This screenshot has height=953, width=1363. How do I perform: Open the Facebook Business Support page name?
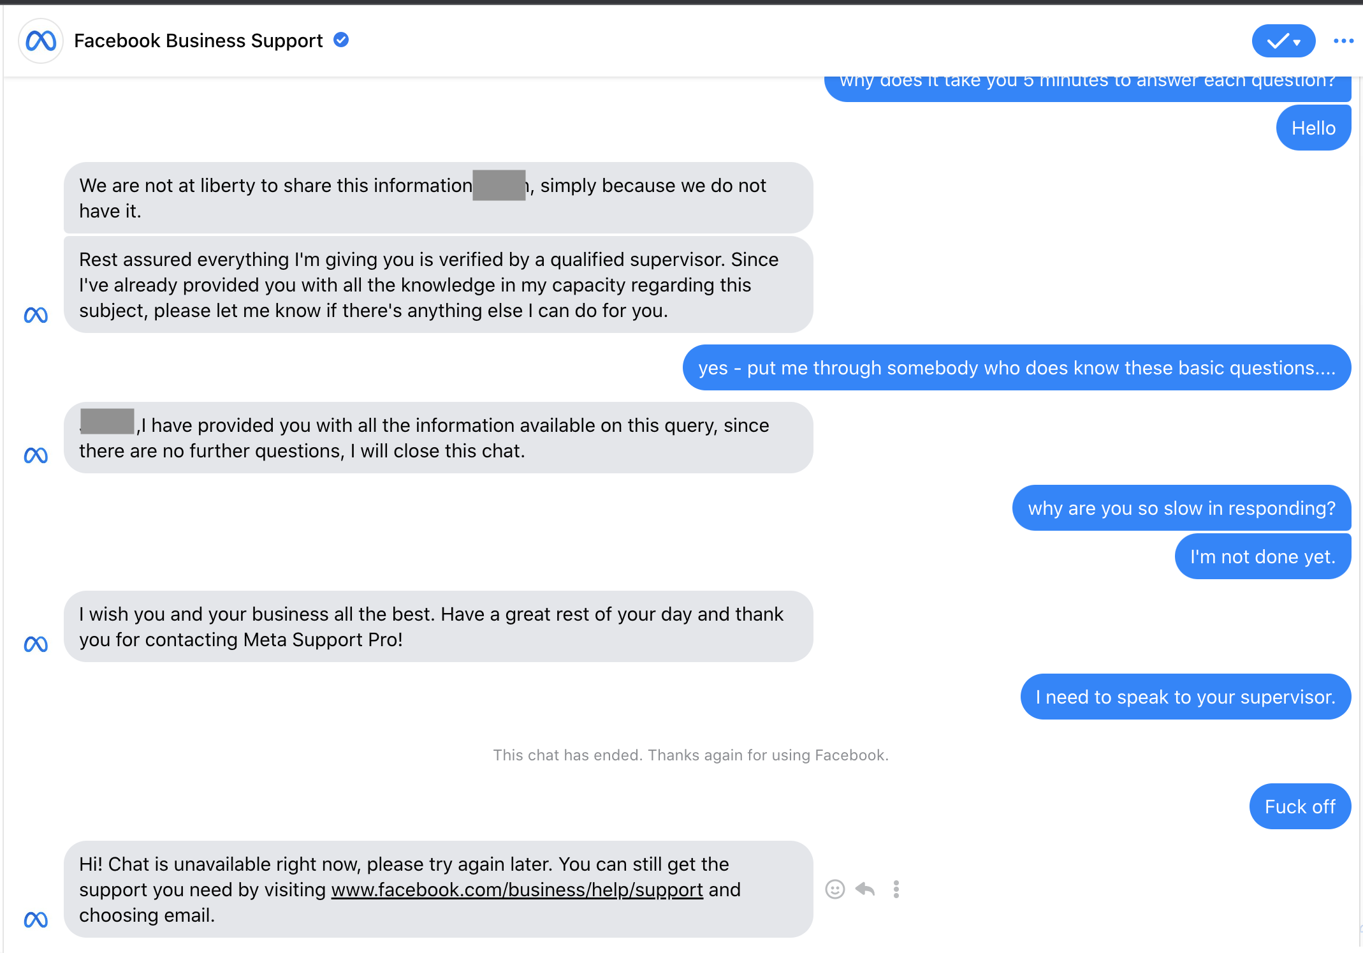[x=198, y=41]
